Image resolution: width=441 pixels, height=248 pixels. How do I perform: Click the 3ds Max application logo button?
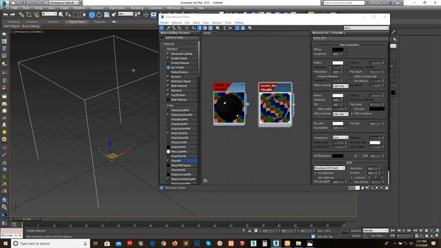click(x=4, y=3)
